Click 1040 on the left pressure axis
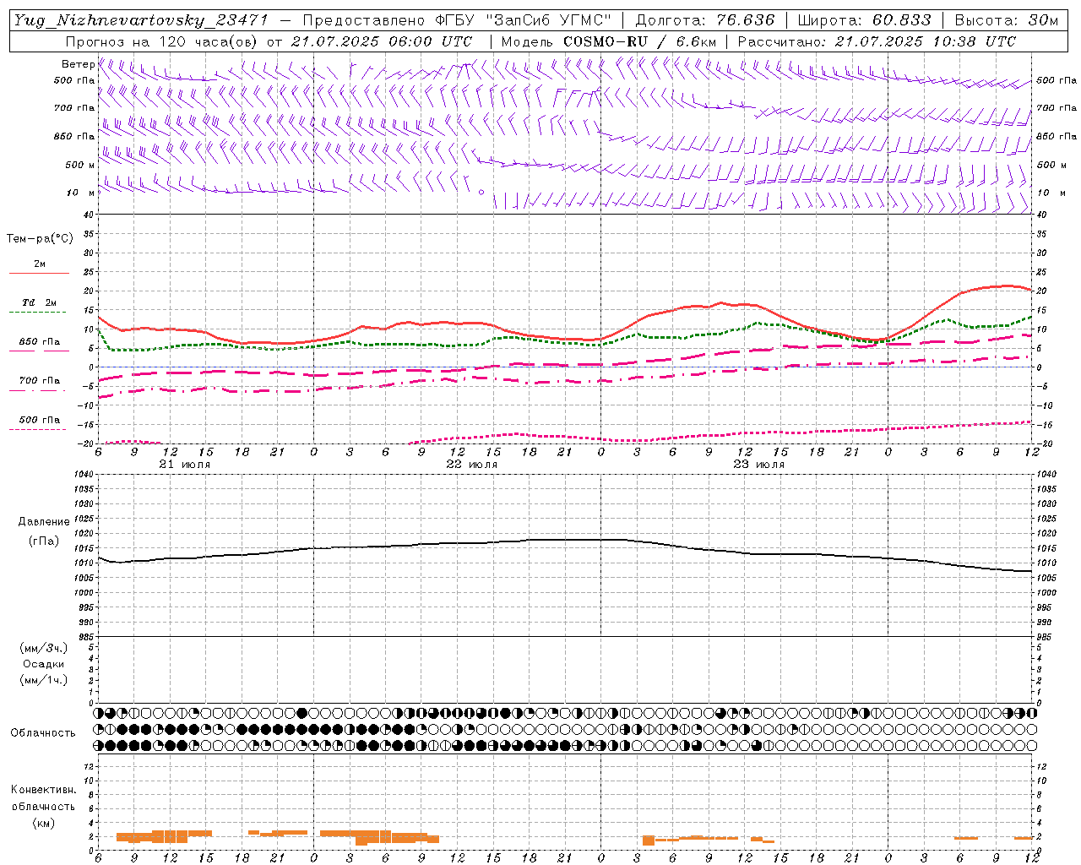This screenshot has height=865, width=1081. click(x=85, y=475)
